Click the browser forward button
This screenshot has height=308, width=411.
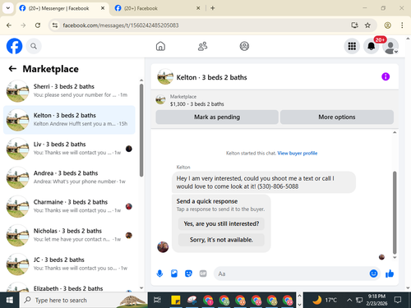[x=23, y=25]
